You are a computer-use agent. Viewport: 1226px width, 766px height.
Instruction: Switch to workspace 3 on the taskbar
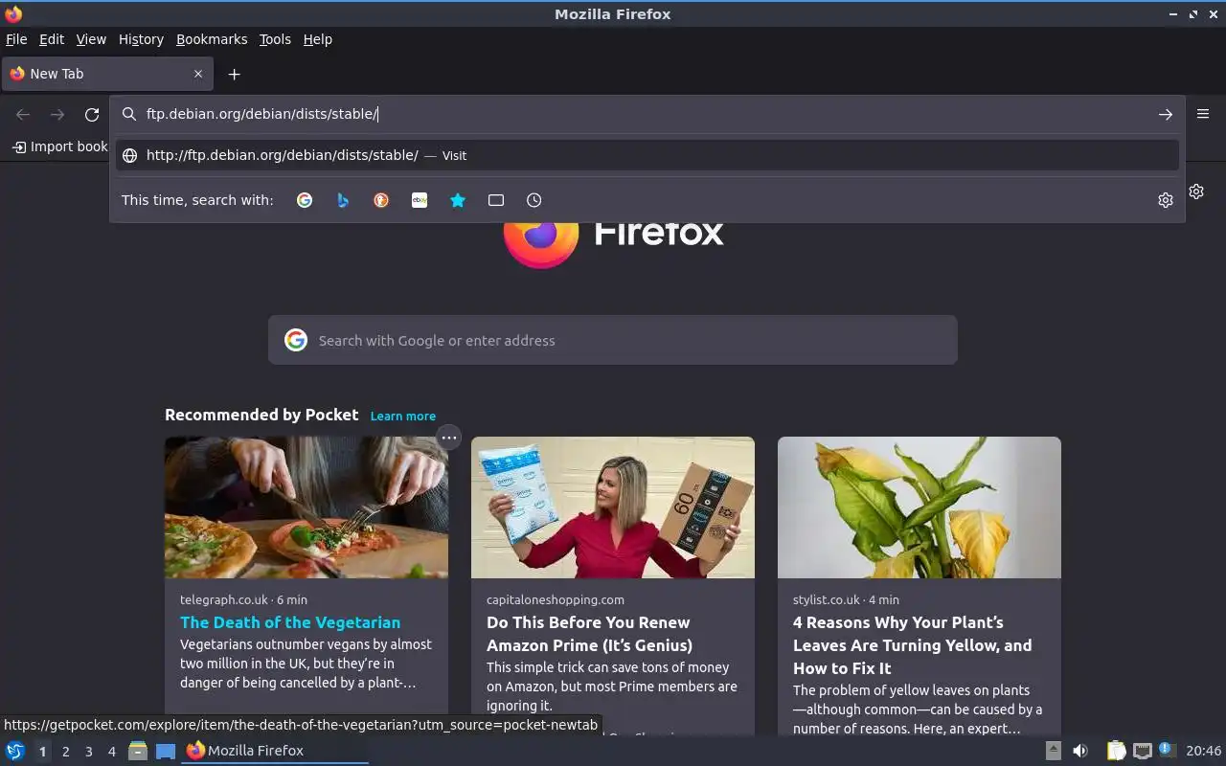(88, 752)
